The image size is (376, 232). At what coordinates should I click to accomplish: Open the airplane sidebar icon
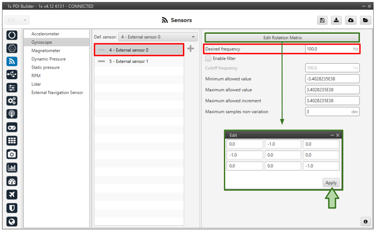pyautogui.click(x=12, y=194)
